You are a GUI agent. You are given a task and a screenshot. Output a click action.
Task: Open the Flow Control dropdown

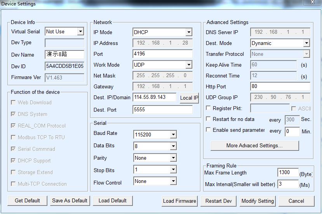click(x=173, y=181)
